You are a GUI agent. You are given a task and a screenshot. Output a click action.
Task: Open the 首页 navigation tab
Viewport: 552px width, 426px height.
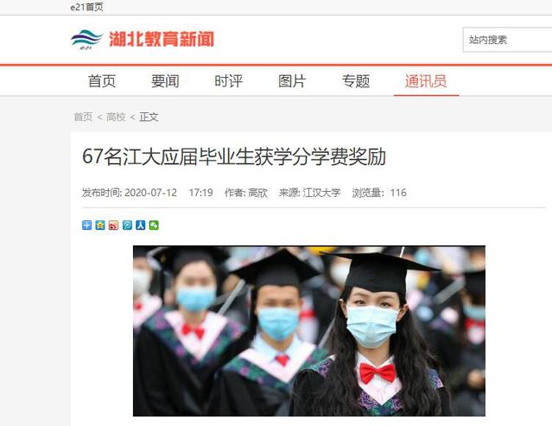click(x=102, y=81)
